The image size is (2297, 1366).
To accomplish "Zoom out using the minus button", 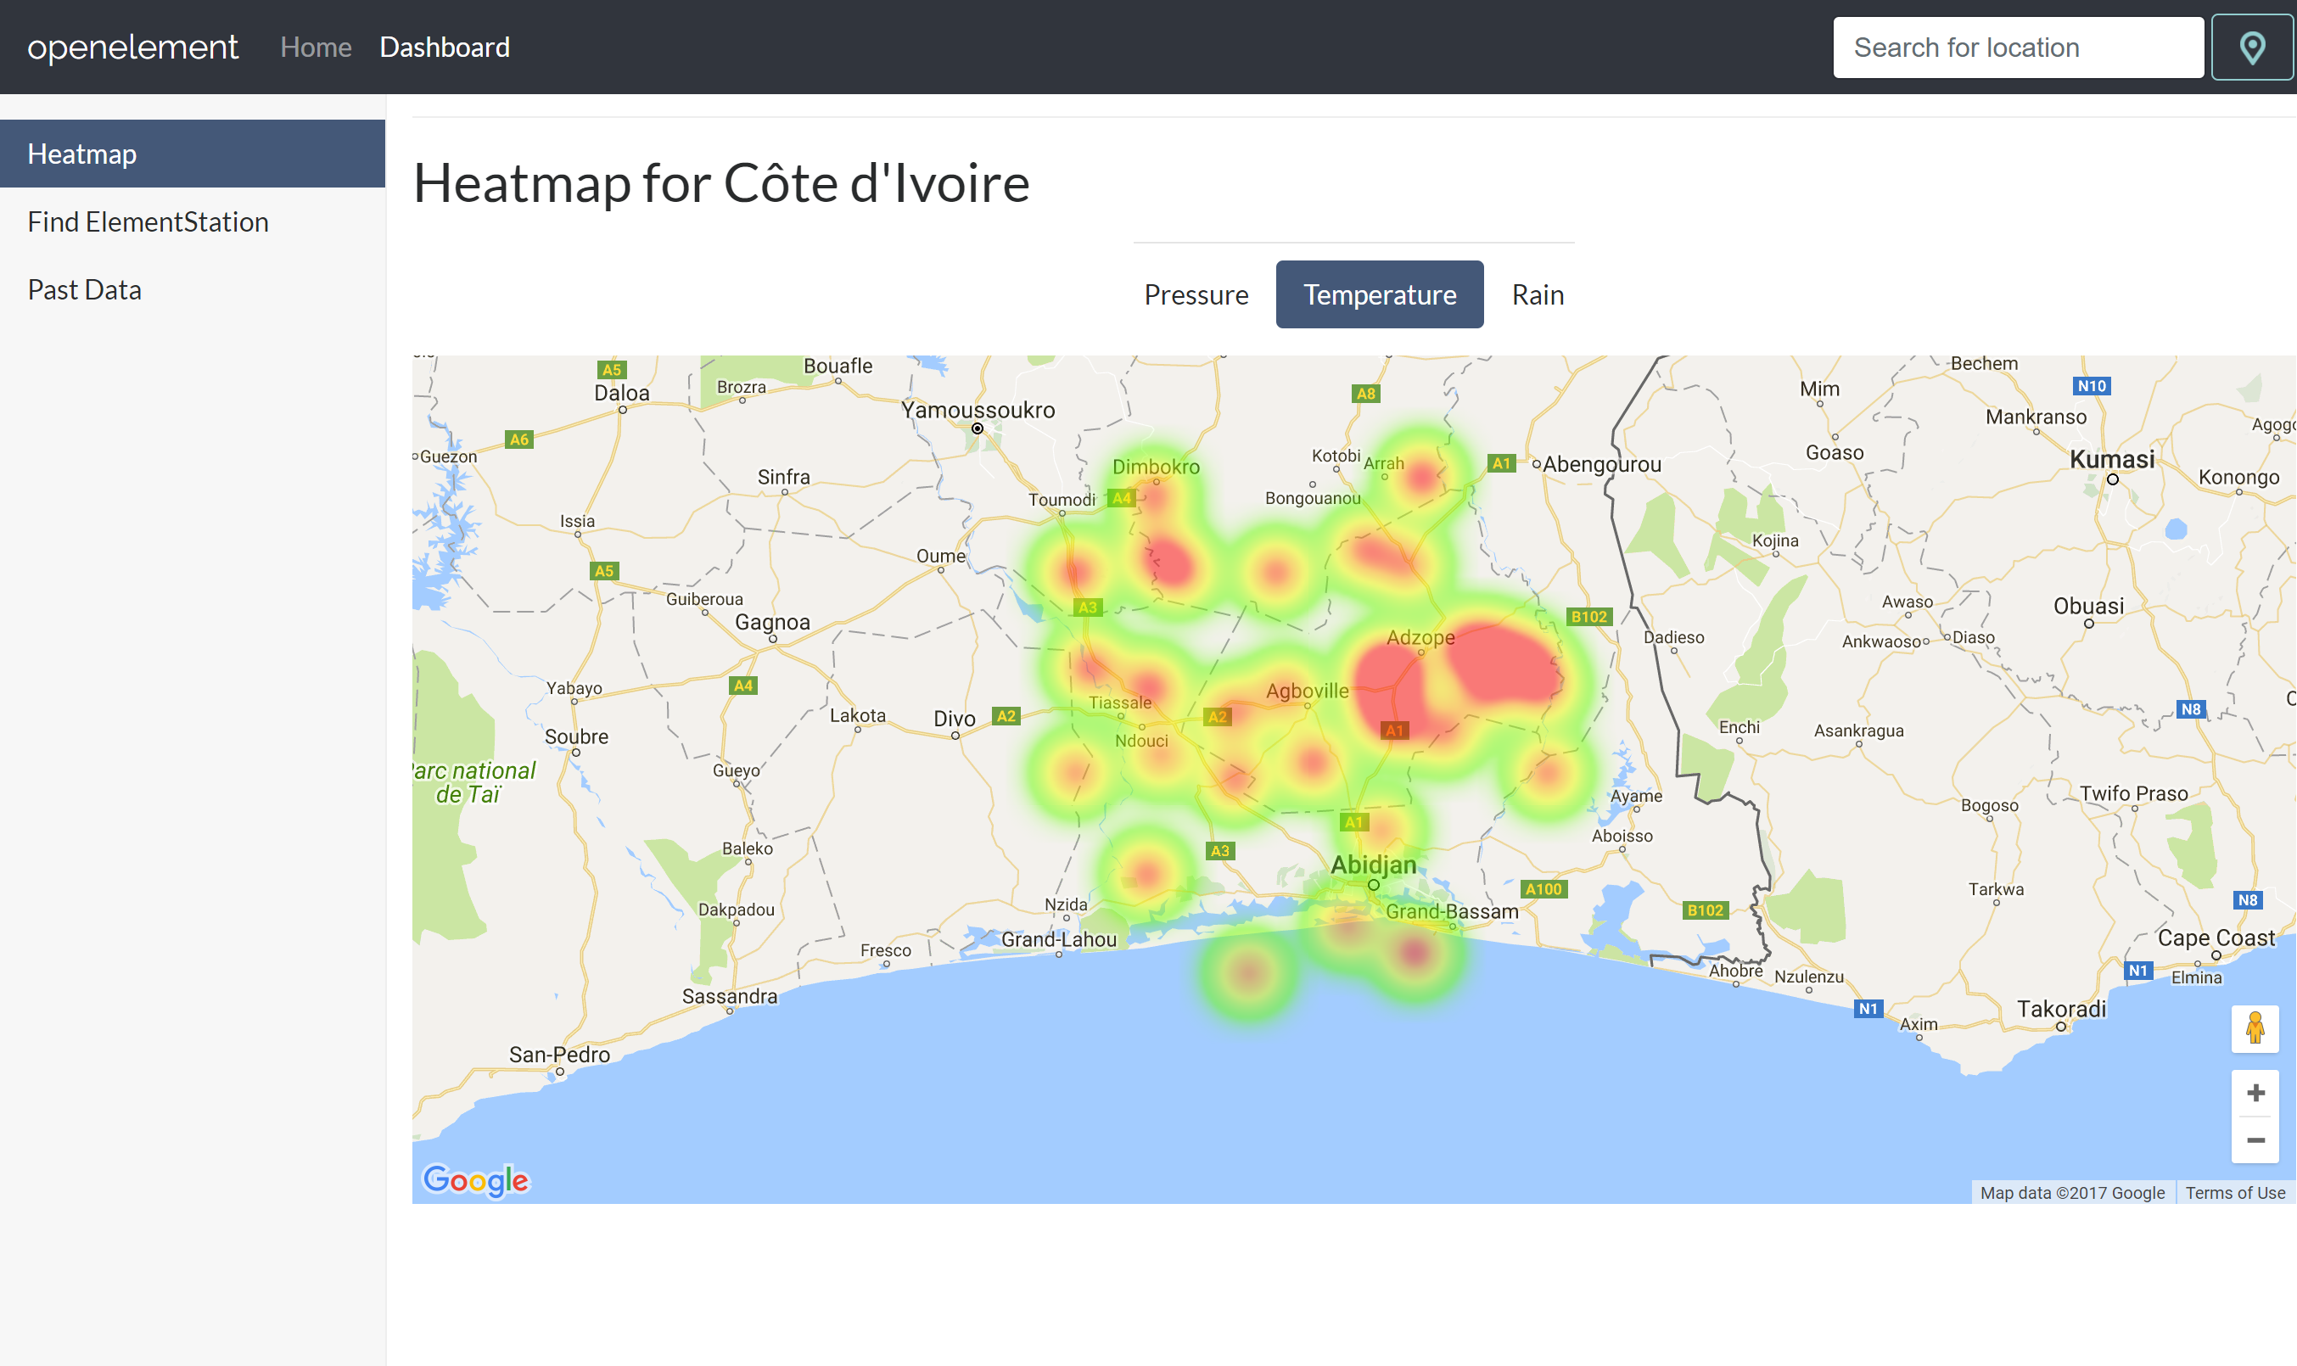I will coord(2255,1140).
